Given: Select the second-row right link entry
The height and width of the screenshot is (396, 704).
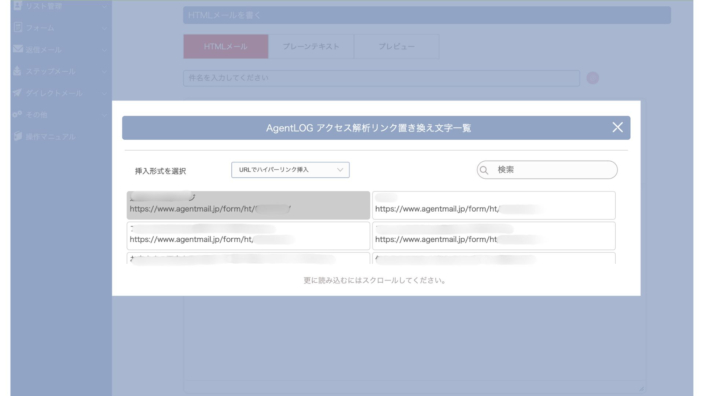Looking at the screenshot, I should click(494, 236).
